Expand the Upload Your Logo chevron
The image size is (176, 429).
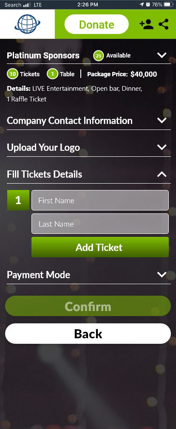click(162, 147)
